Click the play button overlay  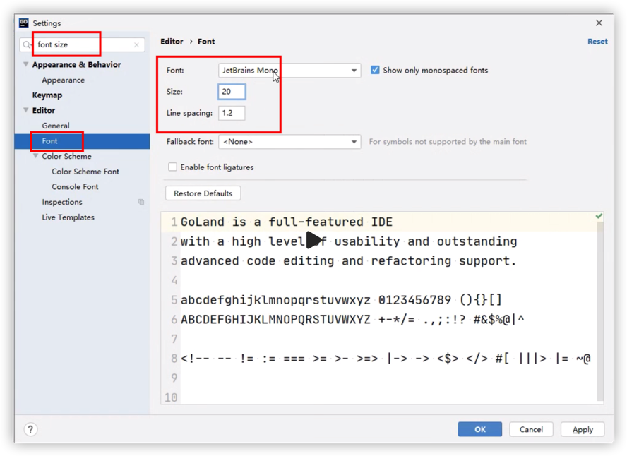pos(314,240)
